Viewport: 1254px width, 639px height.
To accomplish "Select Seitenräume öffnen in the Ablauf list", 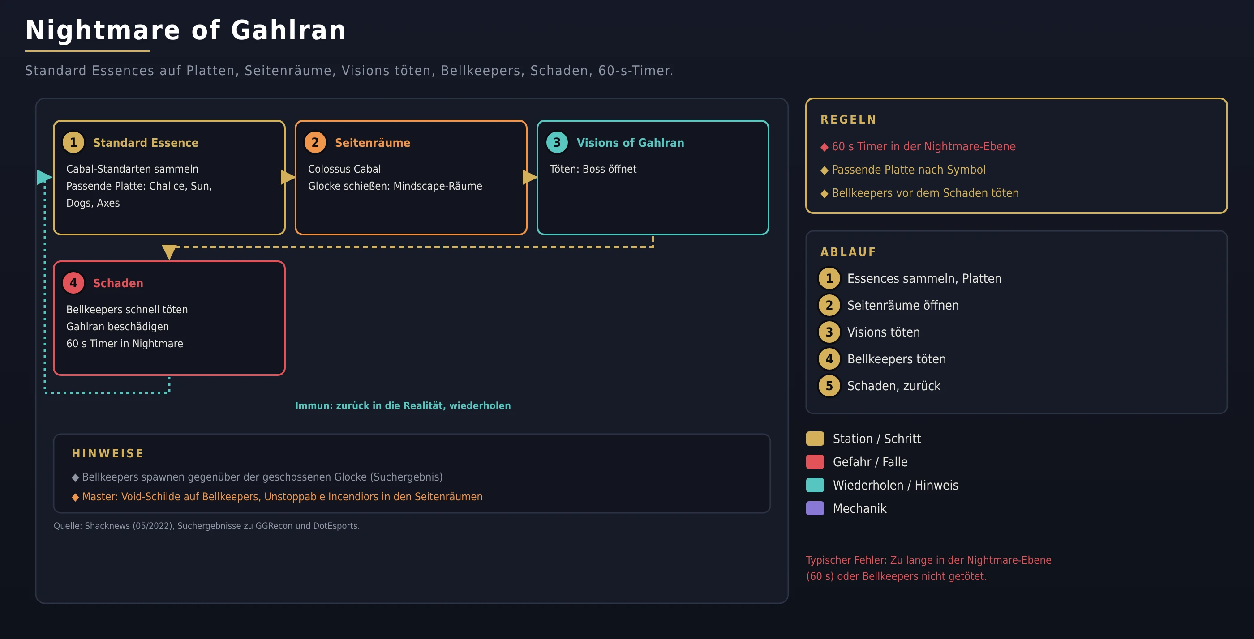I will tap(903, 305).
